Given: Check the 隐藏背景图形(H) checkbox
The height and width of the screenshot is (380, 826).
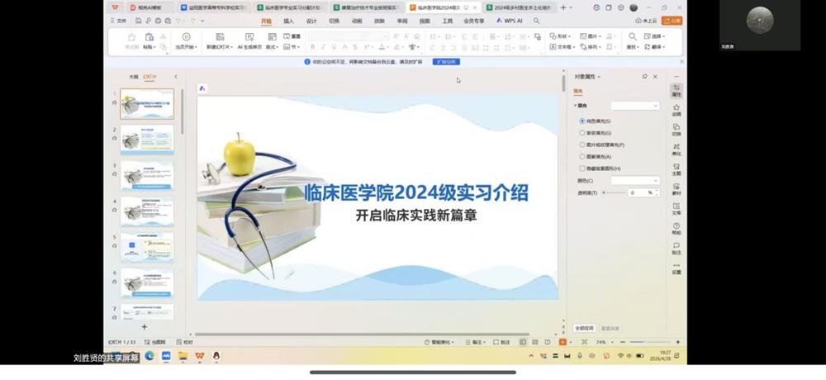Looking at the screenshot, I should pyautogui.click(x=600, y=169).
